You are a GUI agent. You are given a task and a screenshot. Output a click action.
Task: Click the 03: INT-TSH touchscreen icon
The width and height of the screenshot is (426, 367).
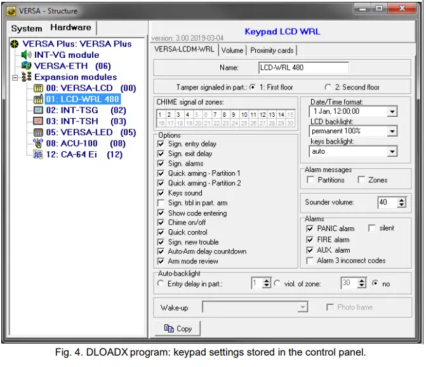tap(38, 121)
